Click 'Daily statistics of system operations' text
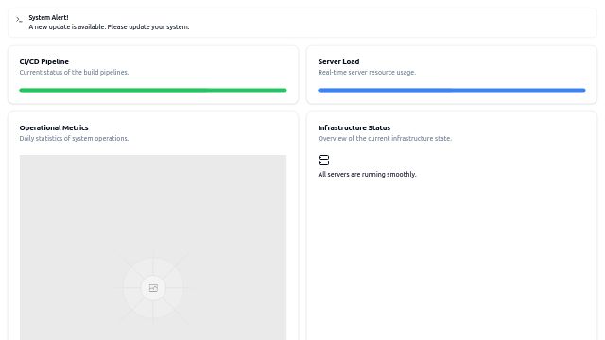Image resolution: width=605 pixels, height=340 pixels. tap(74, 138)
